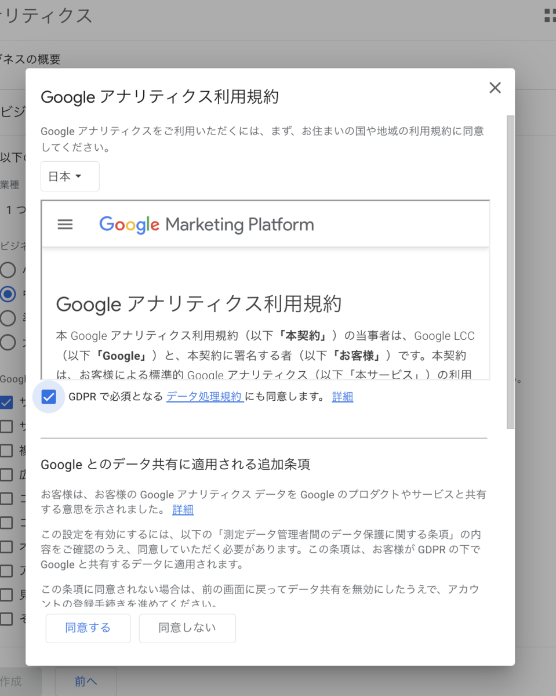Click the Google Marketing Platform logo

point(206,224)
